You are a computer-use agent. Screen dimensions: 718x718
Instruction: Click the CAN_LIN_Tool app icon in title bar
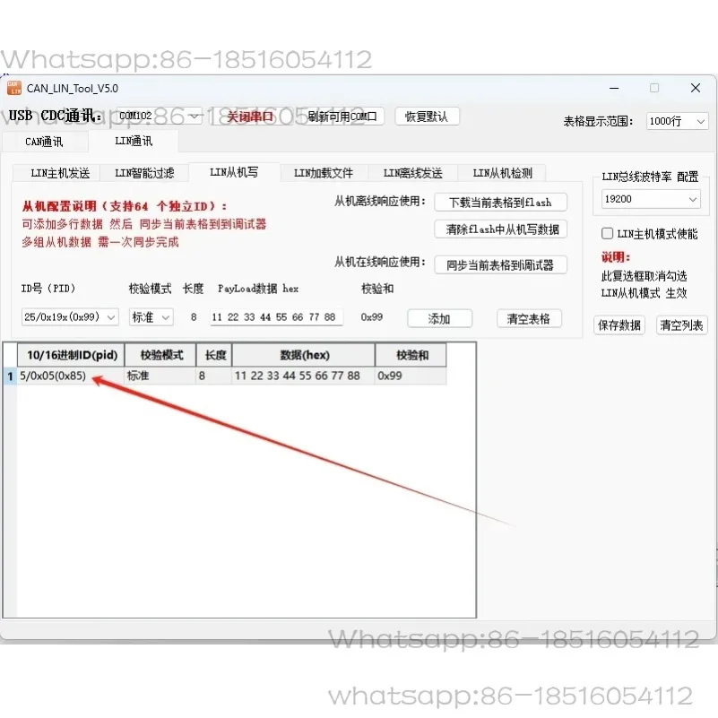point(14,88)
